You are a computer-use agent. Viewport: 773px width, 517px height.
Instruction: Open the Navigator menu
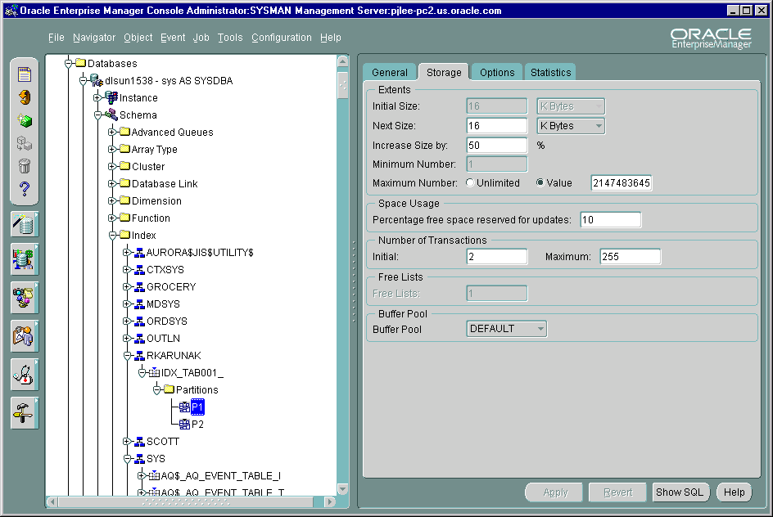(x=93, y=38)
